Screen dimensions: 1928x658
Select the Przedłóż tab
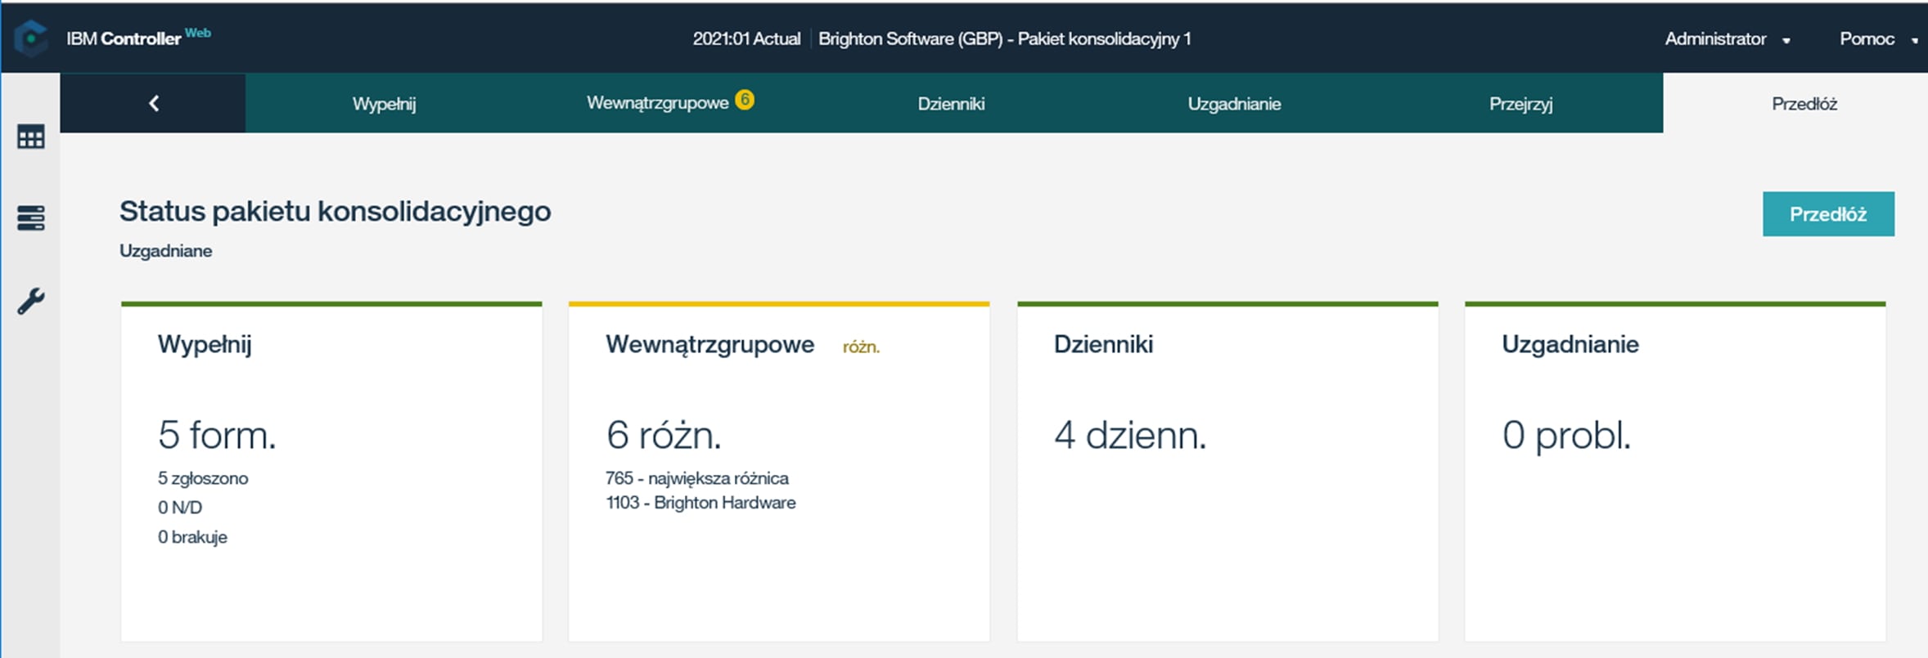point(1804,104)
